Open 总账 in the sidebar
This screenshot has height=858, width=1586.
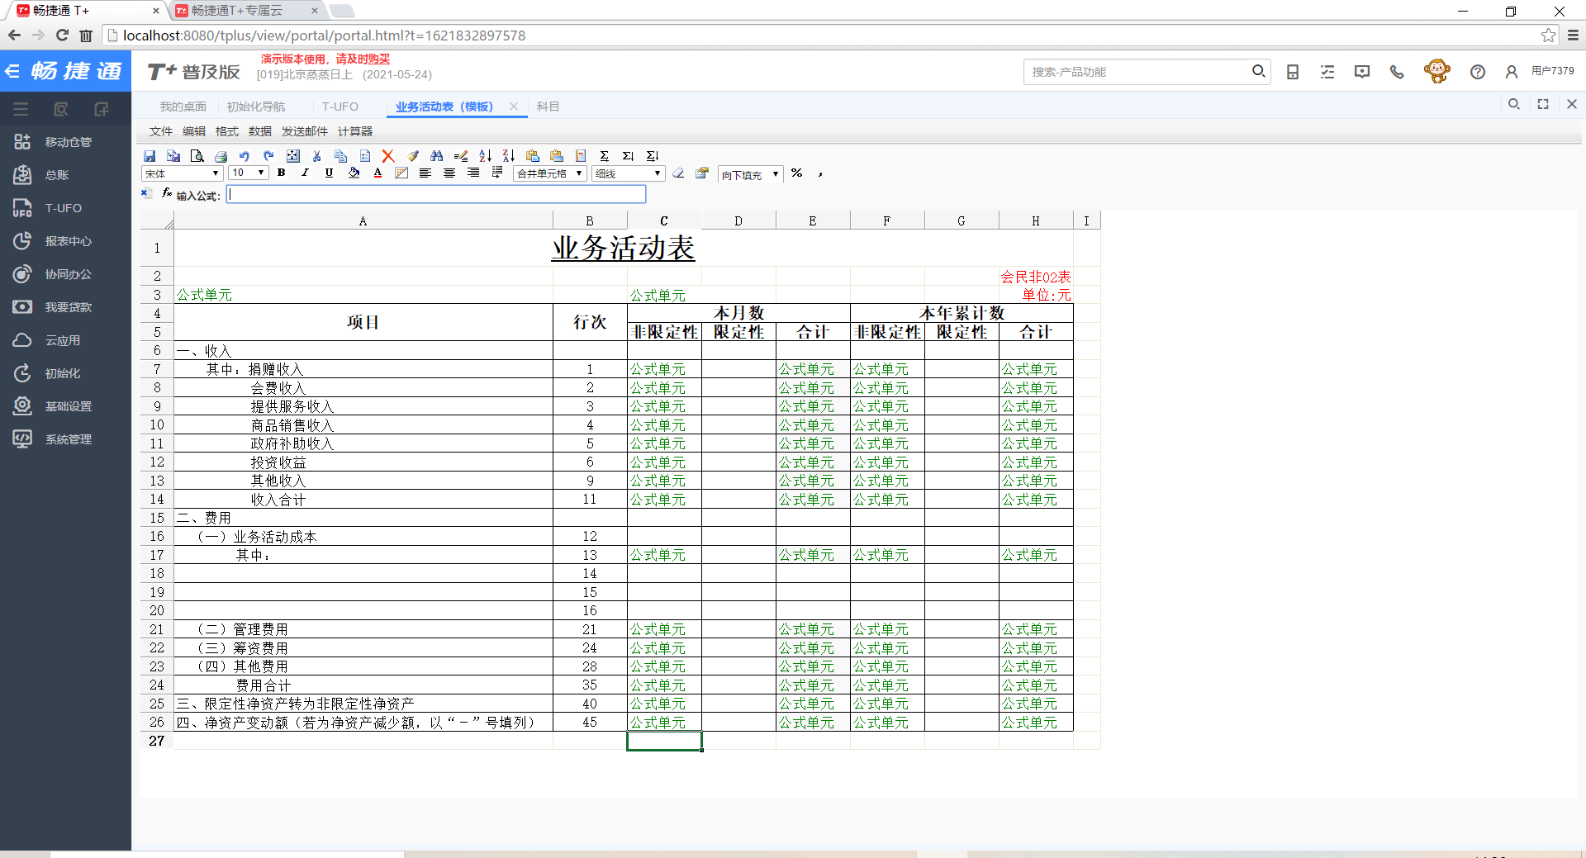point(66,175)
